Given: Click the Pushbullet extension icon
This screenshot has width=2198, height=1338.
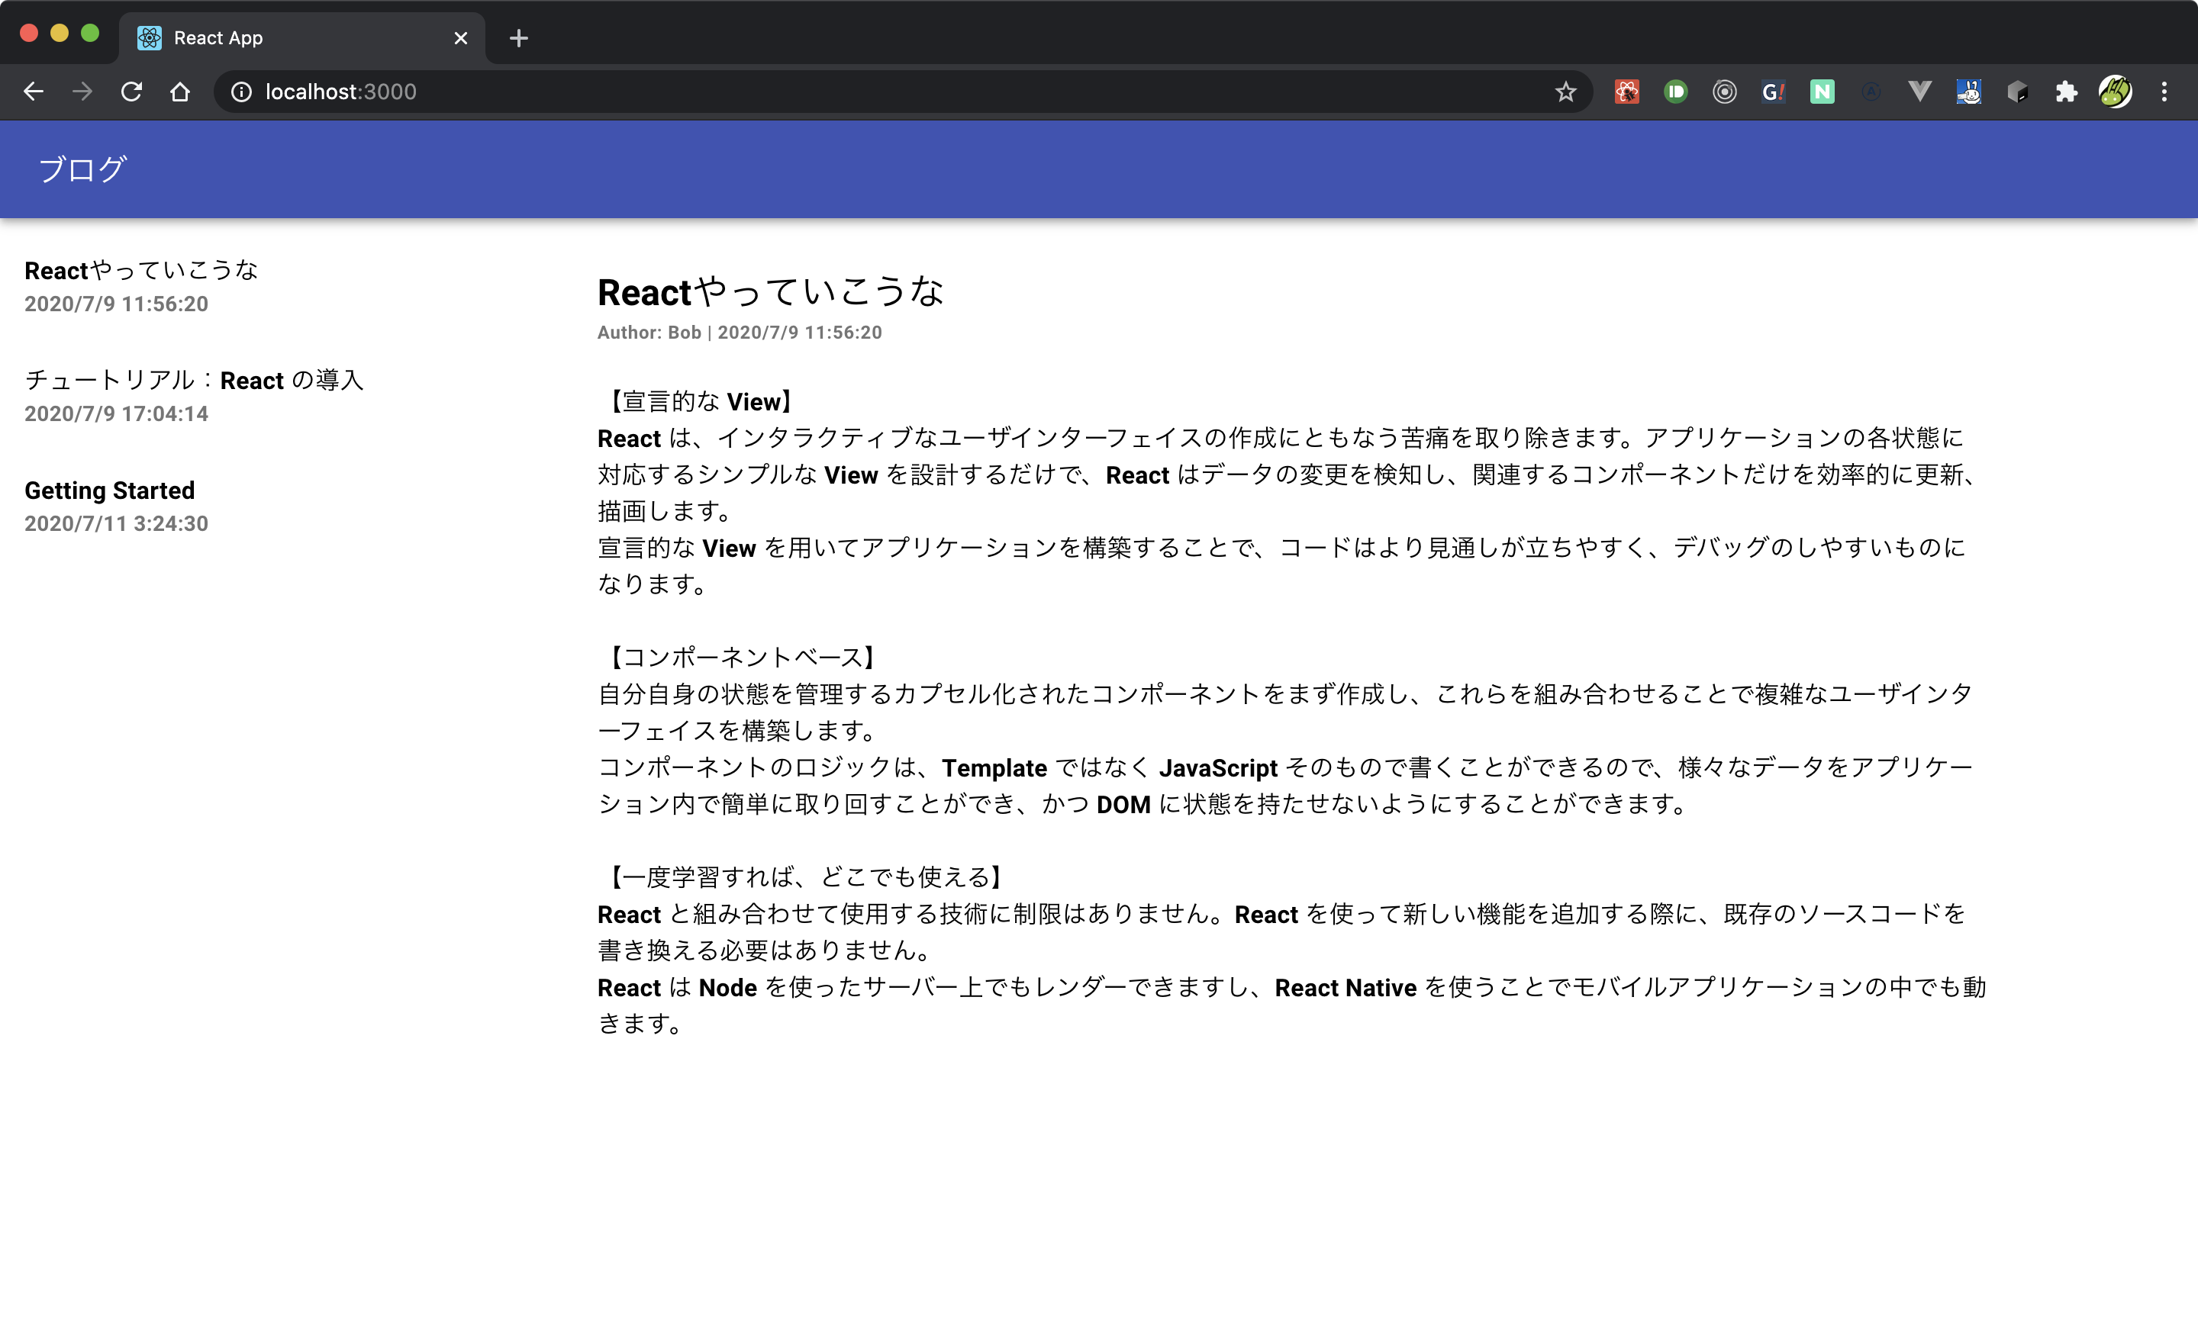Looking at the screenshot, I should 1675,92.
